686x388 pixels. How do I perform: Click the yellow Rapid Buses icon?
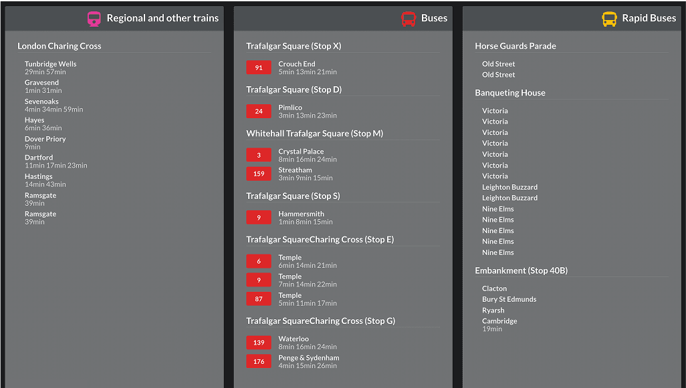609,19
